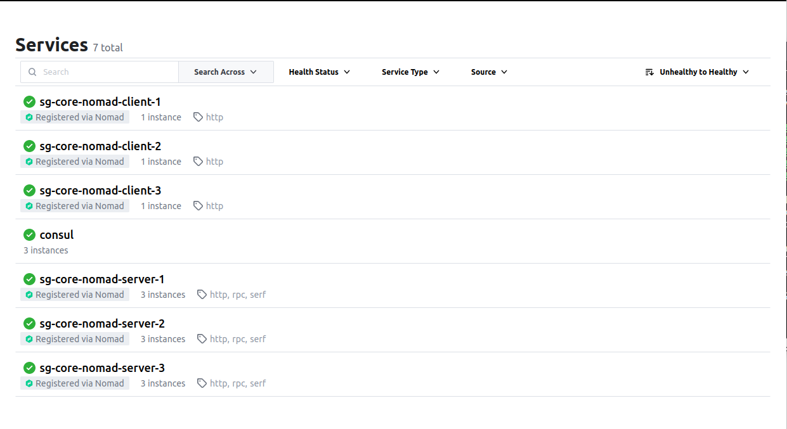
Task: Click the tag icon for sg-core-nomad-client-1
Action: coord(198,117)
